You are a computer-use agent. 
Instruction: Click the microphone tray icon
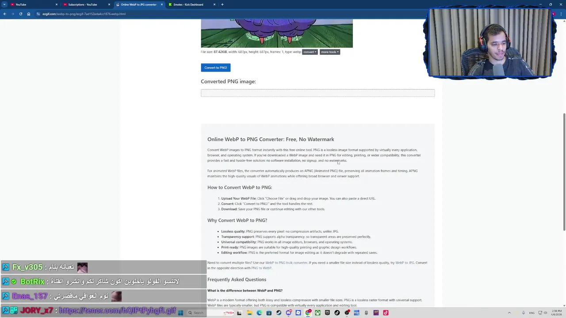pos(524,313)
